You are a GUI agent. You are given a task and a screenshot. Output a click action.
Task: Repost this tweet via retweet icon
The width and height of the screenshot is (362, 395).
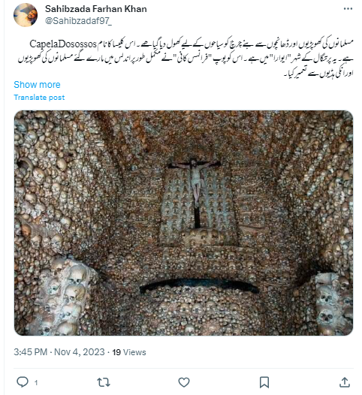[104, 382]
